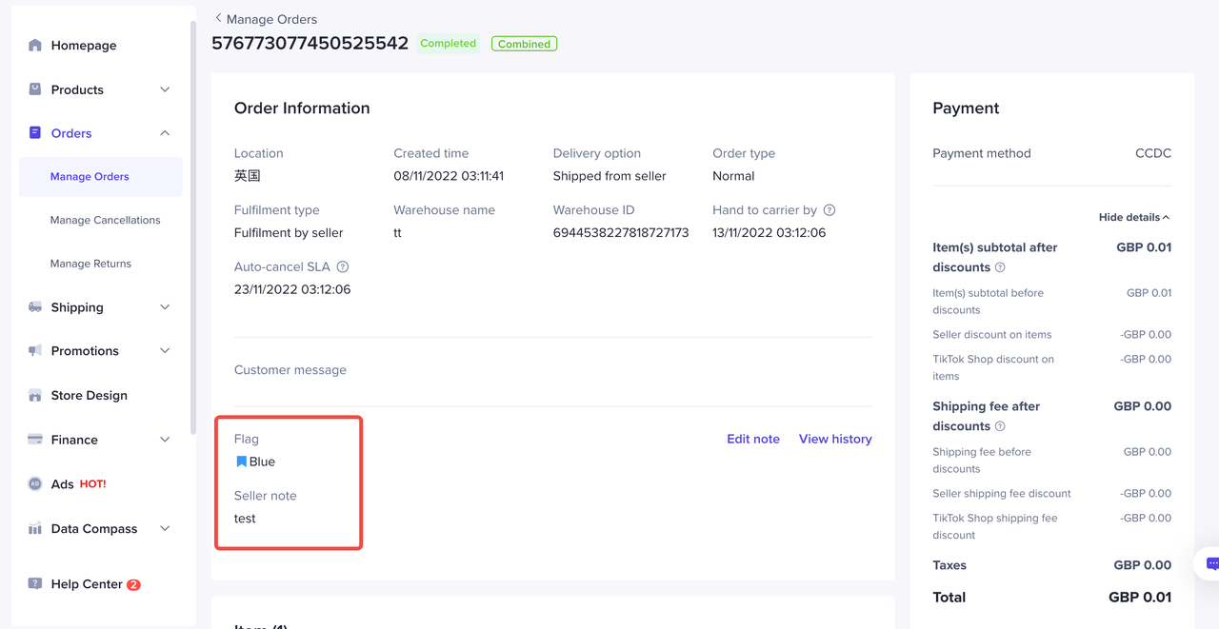Expand the Products menu chevron
The width and height of the screenshot is (1219, 629).
(165, 89)
